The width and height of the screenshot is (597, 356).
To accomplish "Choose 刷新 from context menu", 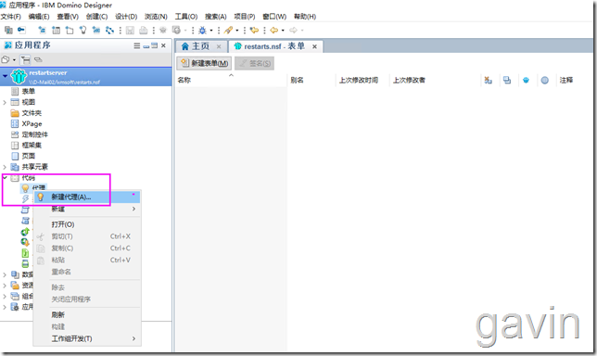I will pos(87,314).
